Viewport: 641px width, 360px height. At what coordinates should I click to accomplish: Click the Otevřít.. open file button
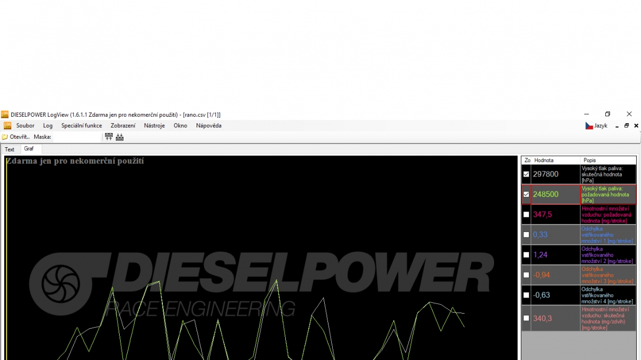point(15,137)
